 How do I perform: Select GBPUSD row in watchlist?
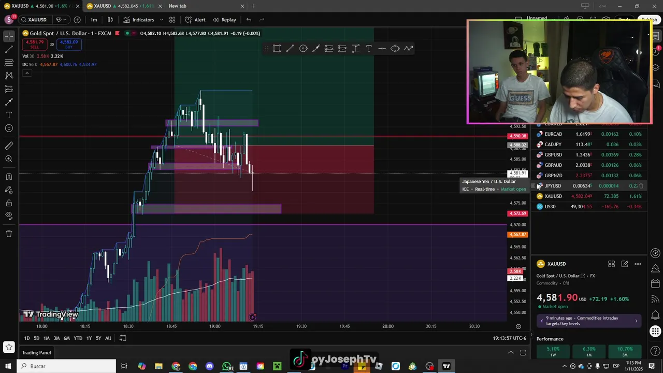click(x=590, y=155)
